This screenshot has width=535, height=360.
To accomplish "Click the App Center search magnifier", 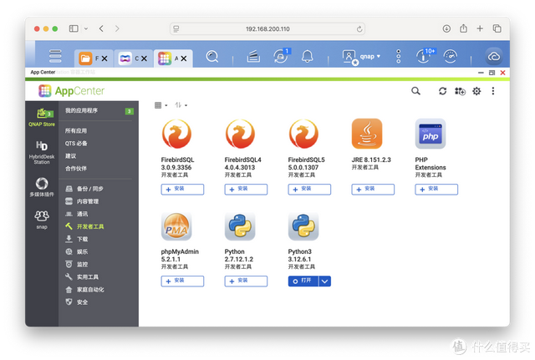I will pos(415,91).
